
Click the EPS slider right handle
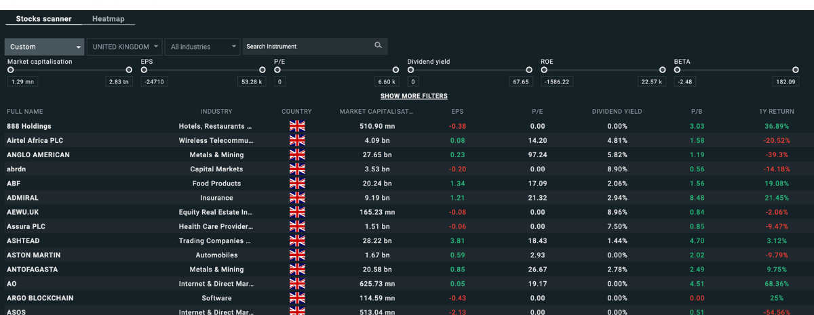tap(263, 70)
